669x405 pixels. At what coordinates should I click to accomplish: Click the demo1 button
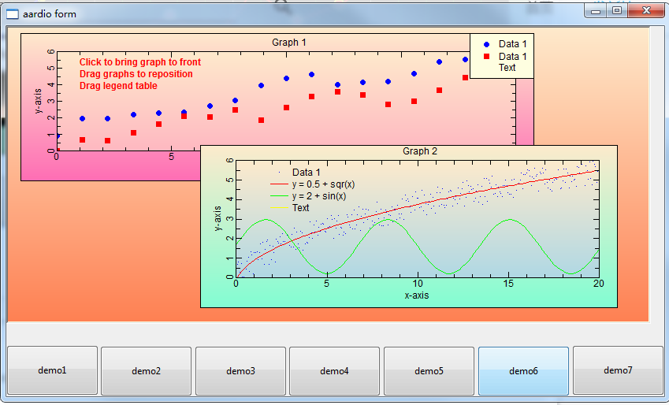pos(53,370)
